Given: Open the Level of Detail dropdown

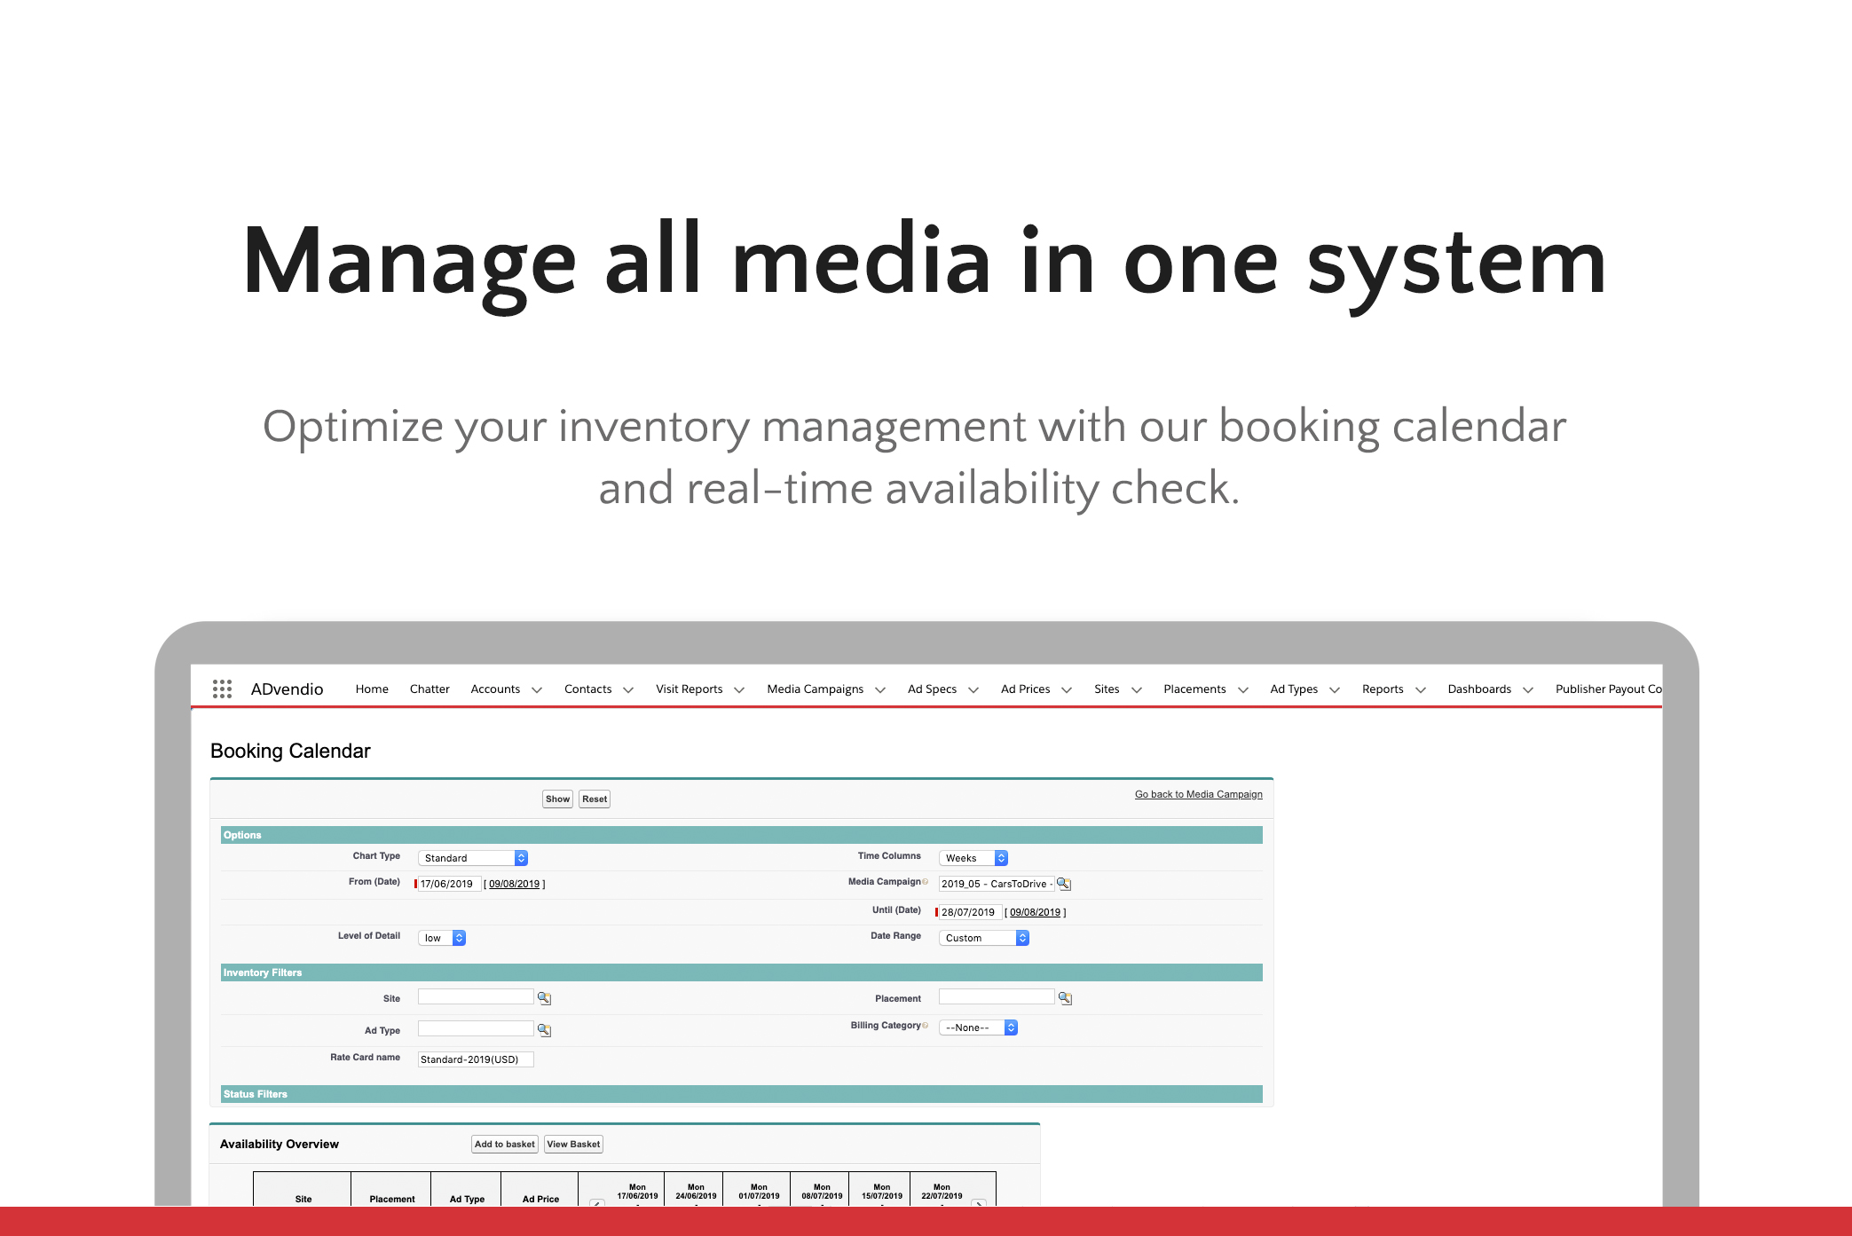Looking at the screenshot, I should [441, 938].
